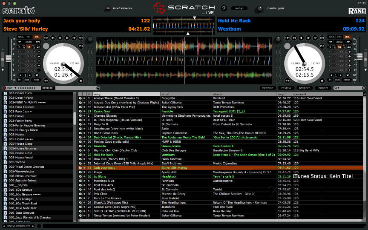Start mic recording with record button
Image resolution: width=368 pixels, height=230 pixels.
tap(4, 88)
